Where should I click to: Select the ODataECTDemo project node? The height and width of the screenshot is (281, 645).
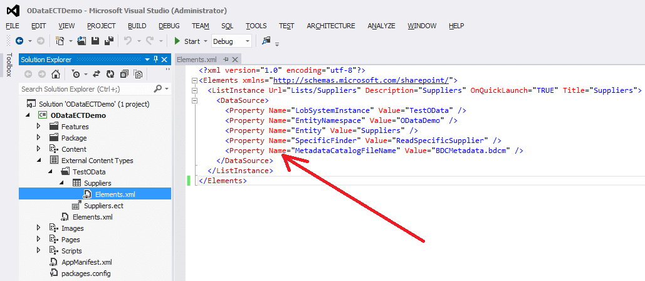(78, 115)
